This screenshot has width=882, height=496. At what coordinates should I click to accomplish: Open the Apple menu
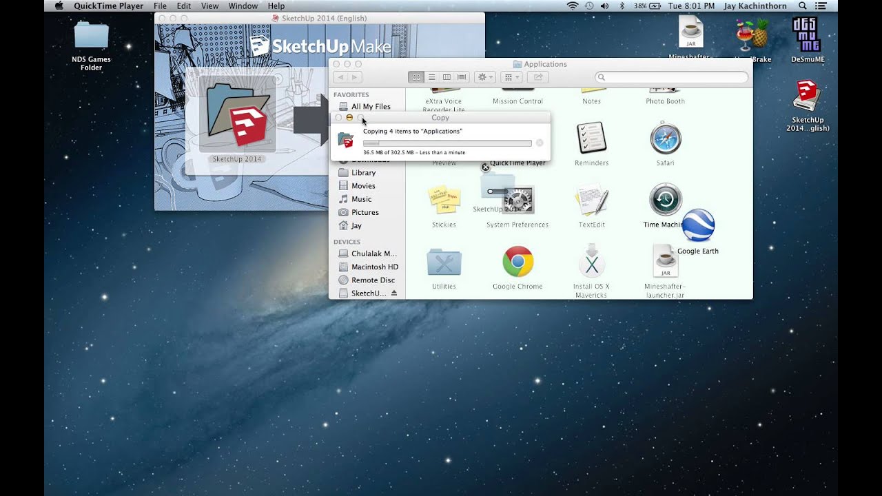click(59, 6)
